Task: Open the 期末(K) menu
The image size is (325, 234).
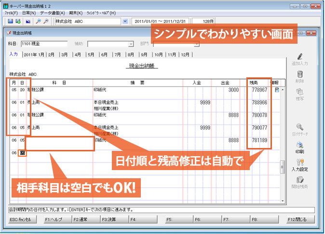Action: point(76,13)
